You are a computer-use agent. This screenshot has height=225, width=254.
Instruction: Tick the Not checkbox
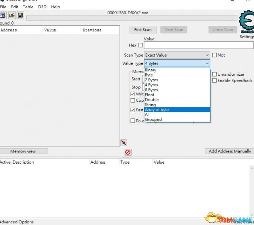click(x=214, y=55)
